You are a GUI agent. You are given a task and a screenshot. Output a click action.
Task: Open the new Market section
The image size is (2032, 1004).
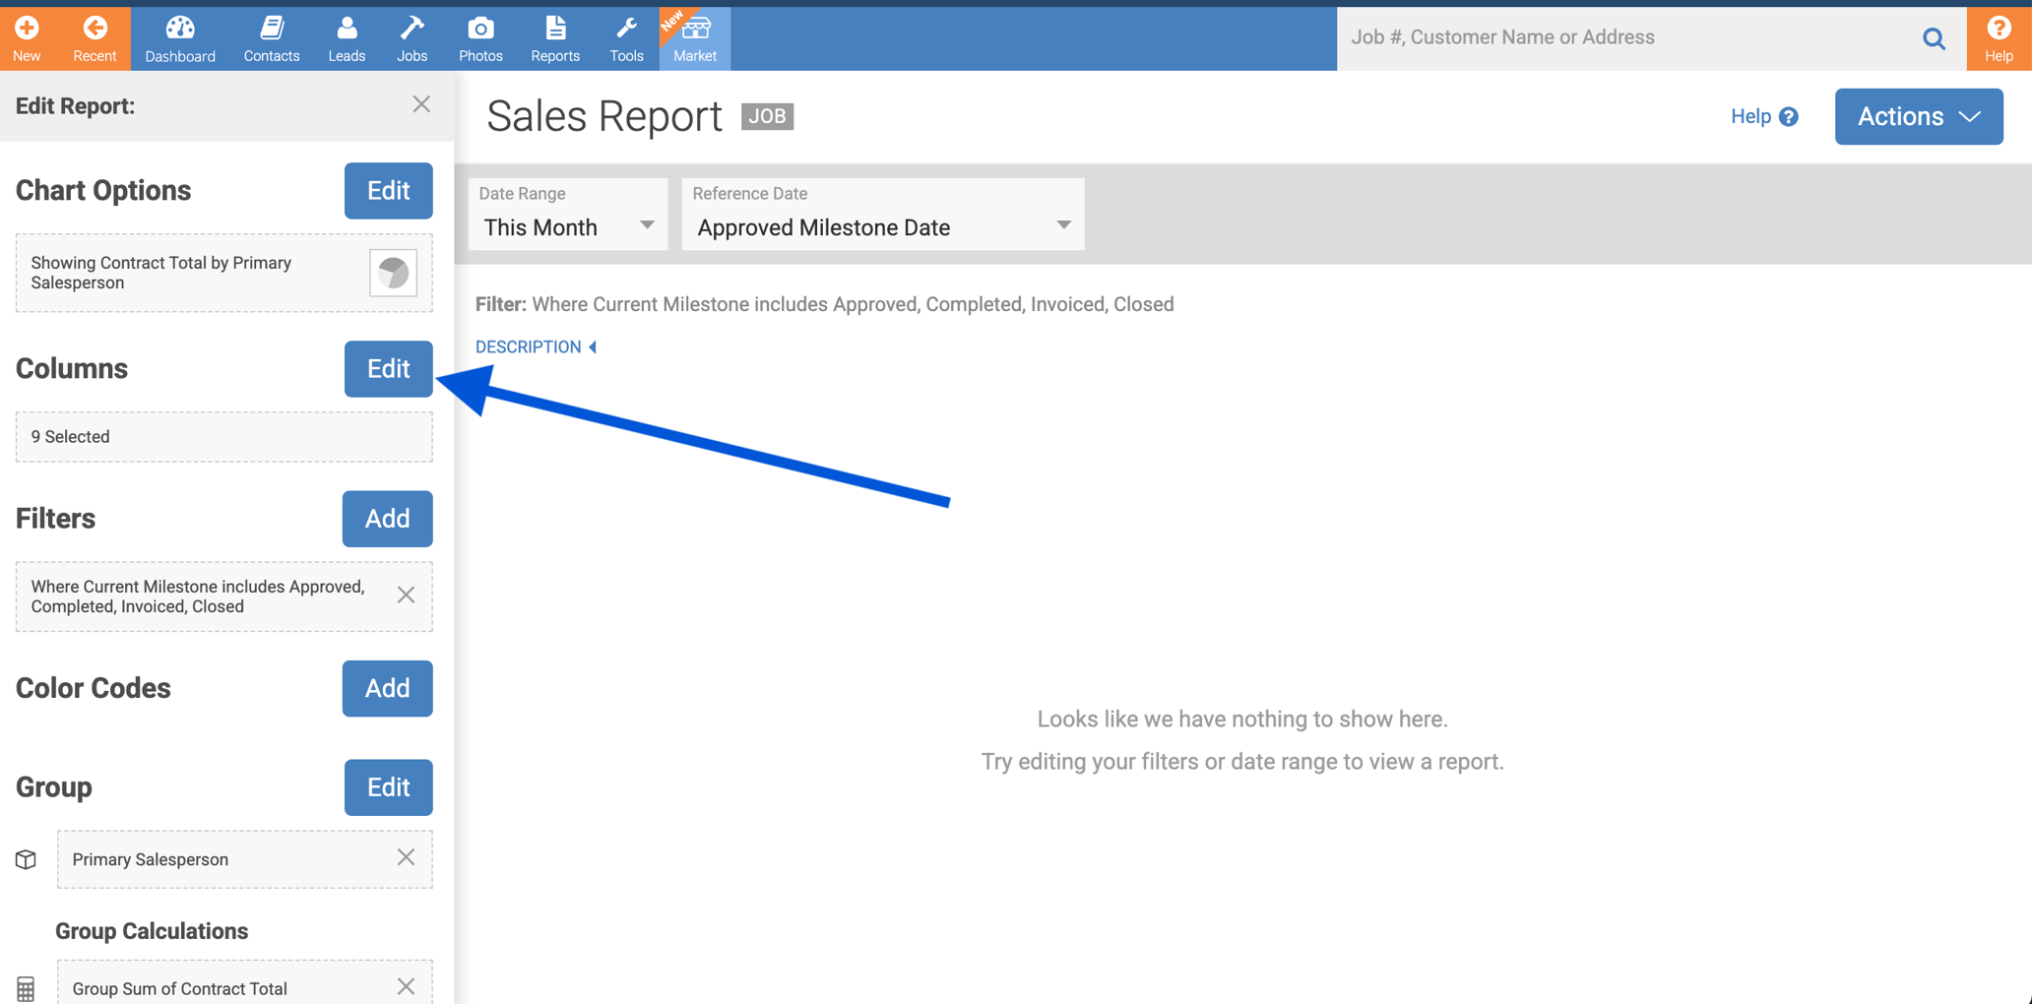pyautogui.click(x=694, y=37)
